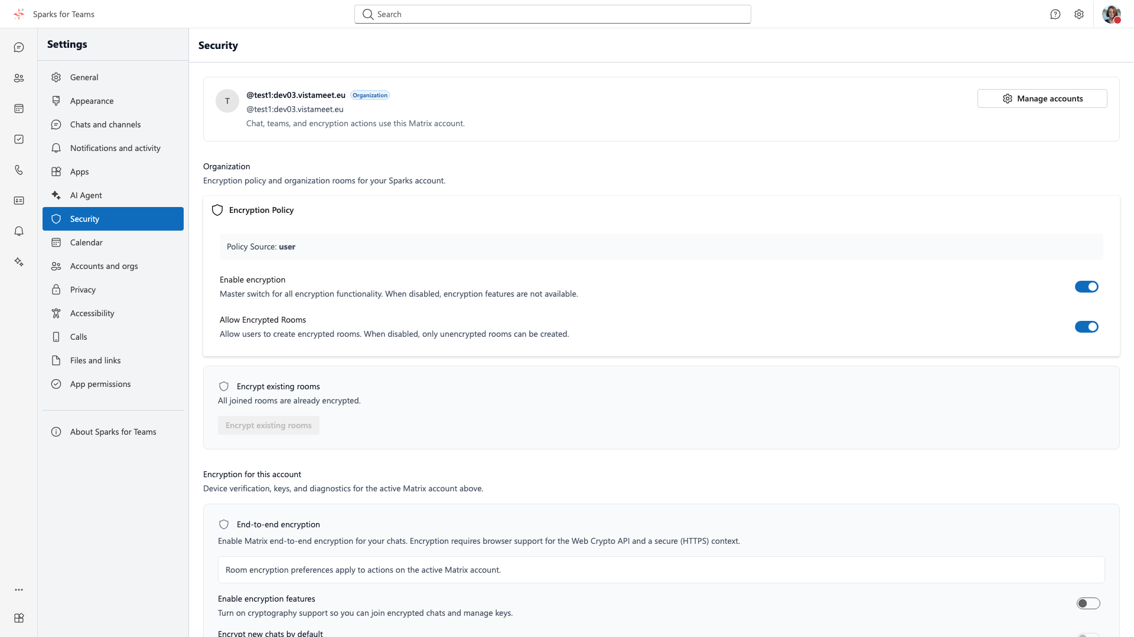
Task: Click into the Search field
Action: tap(553, 14)
